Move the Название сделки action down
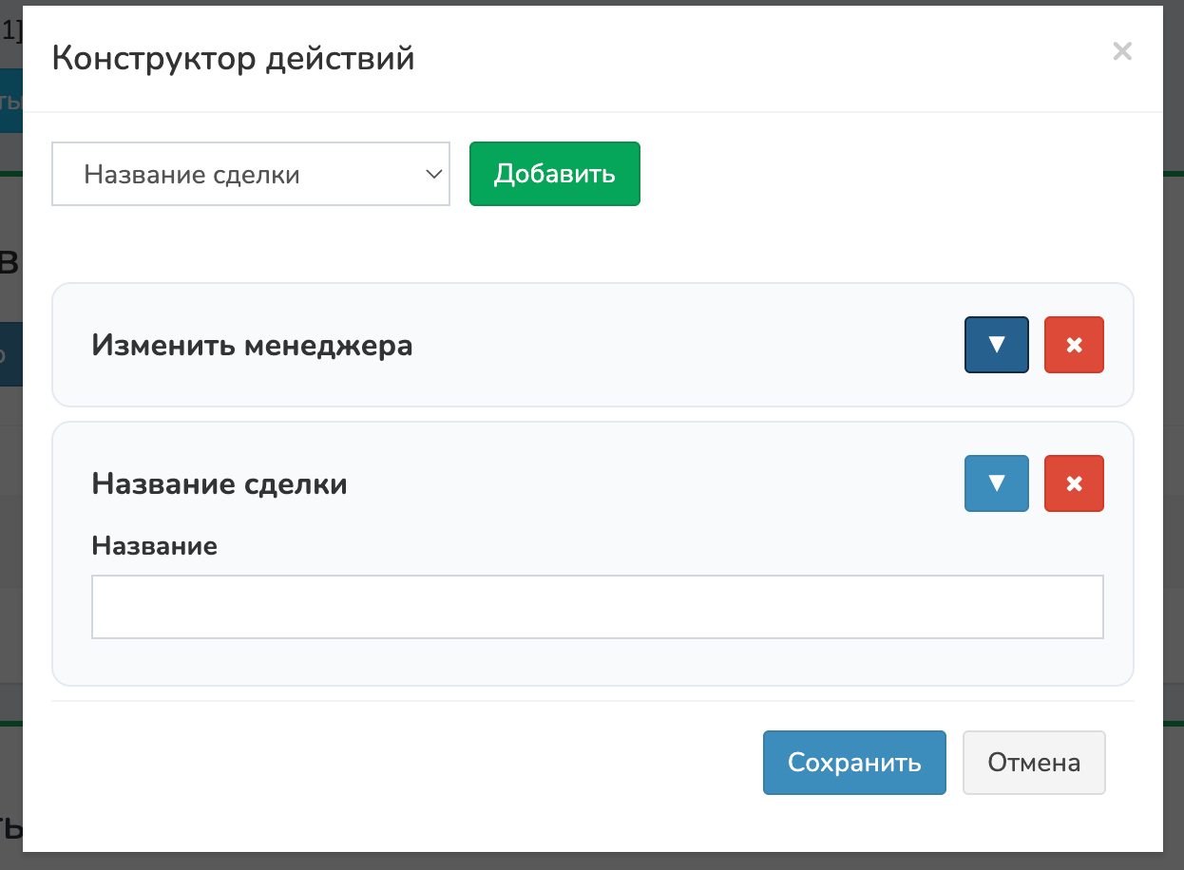This screenshot has width=1184, height=870. coord(996,483)
